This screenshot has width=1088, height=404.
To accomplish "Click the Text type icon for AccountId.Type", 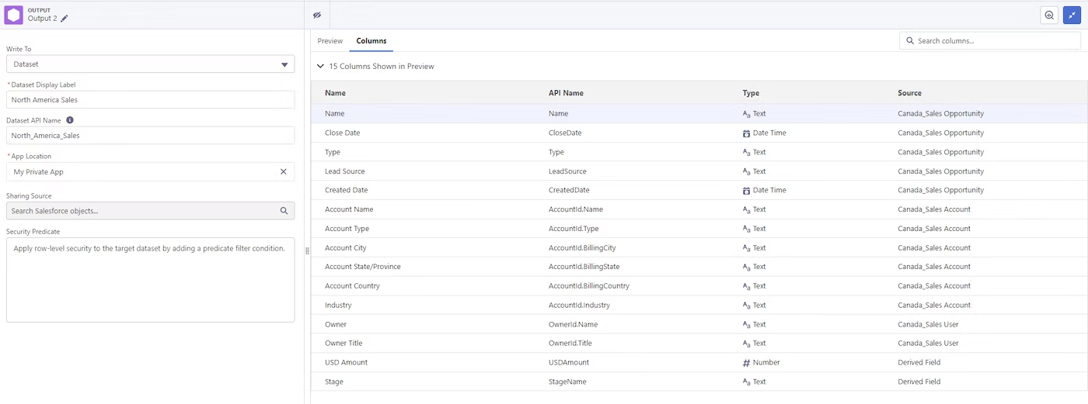I will coord(746,229).
